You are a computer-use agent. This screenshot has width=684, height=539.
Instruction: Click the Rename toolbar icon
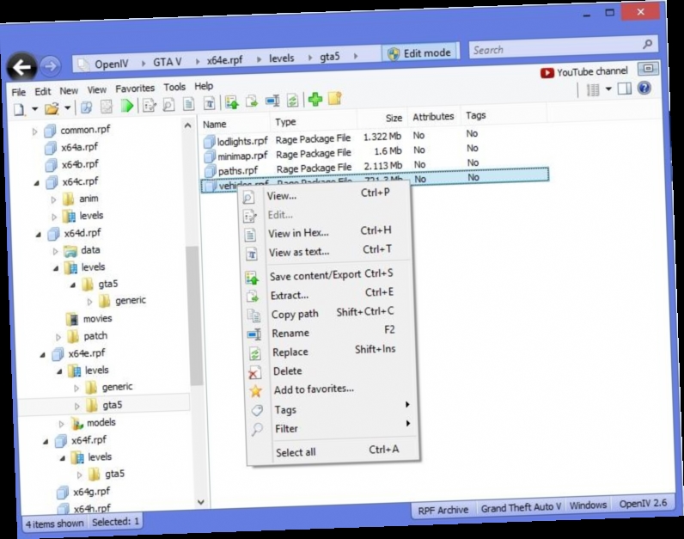tap(272, 101)
